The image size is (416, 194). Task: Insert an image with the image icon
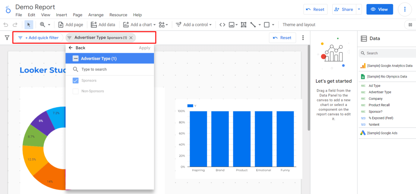coord(232,25)
